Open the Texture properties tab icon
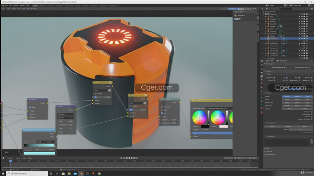Viewport: 314px width, 176px height. tap(262, 112)
